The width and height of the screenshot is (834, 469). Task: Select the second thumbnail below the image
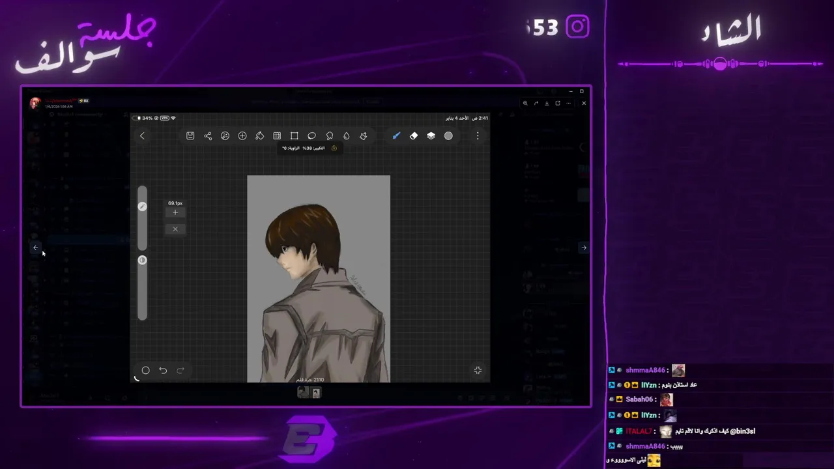point(316,392)
